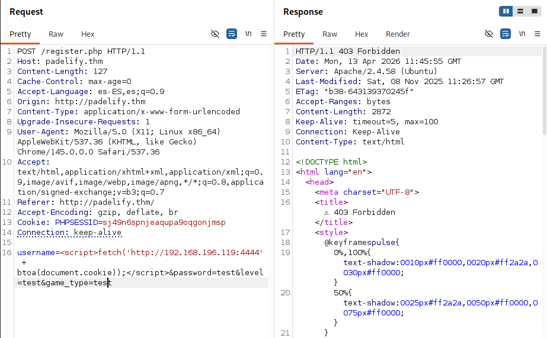Click the Accept-Language header line
The image size is (547, 338).
(91, 92)
